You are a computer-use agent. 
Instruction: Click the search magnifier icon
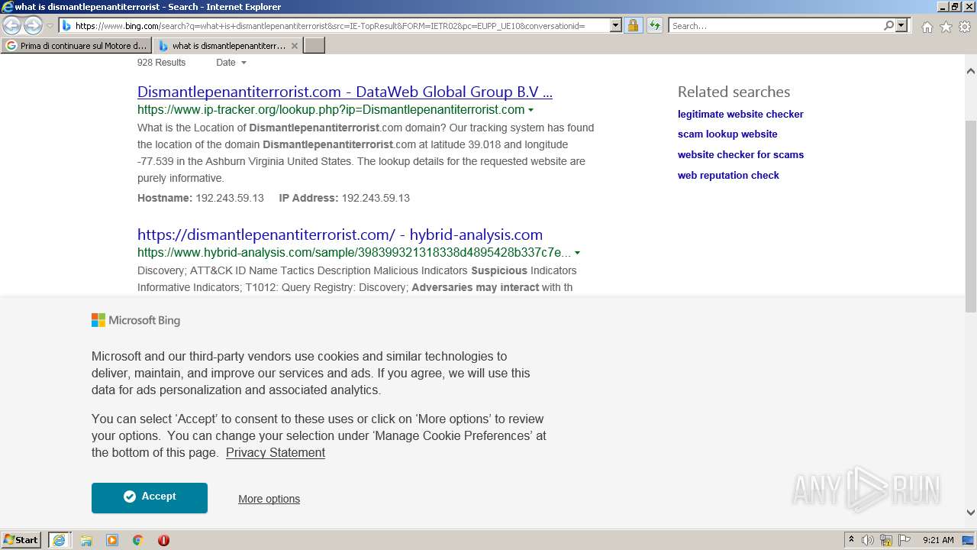pyautogui.click(x=888, y=25)
